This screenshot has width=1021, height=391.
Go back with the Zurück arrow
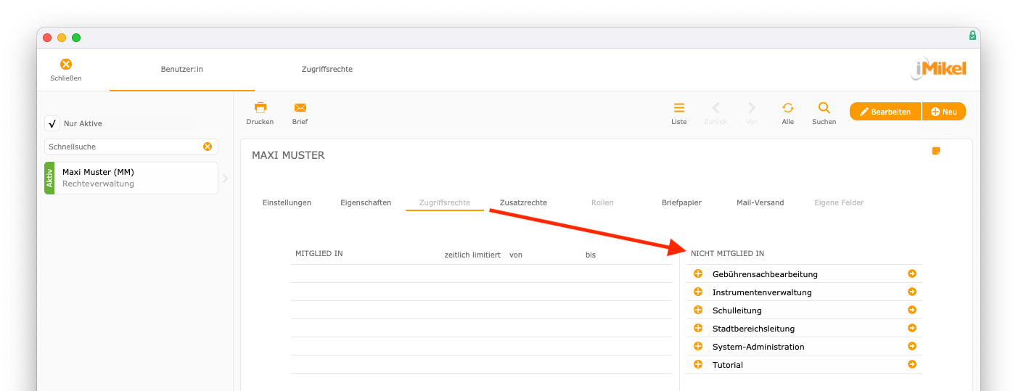tap(715, 107)
